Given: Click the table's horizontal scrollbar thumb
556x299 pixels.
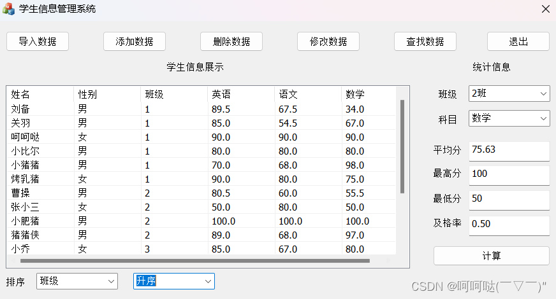Looking at the screenshot, I should (195, 261).
